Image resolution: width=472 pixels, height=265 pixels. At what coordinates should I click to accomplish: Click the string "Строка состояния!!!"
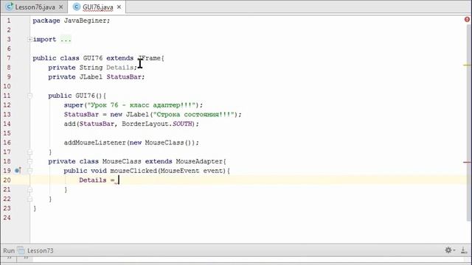click(x=194, y=115)
